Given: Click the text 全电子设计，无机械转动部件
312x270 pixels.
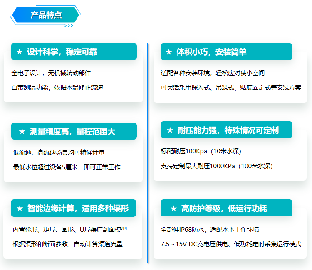Looking at the screenshot, I should (51, 73).
